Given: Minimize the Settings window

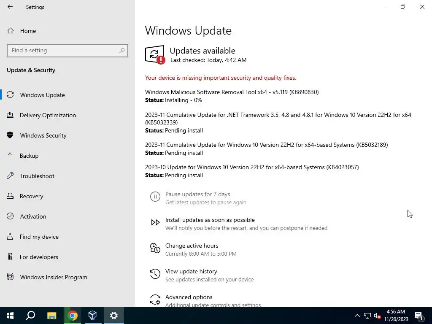Looking at the screenshot, I should [x=383, y=7].
